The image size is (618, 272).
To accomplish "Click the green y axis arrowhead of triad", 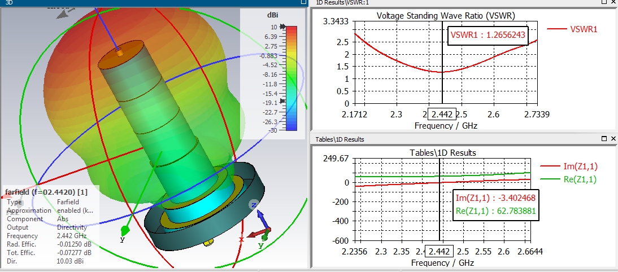I will (266, 236).
